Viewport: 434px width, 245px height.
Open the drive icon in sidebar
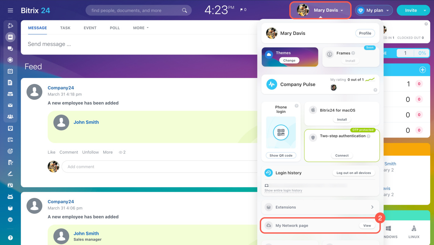click(10, 94)
